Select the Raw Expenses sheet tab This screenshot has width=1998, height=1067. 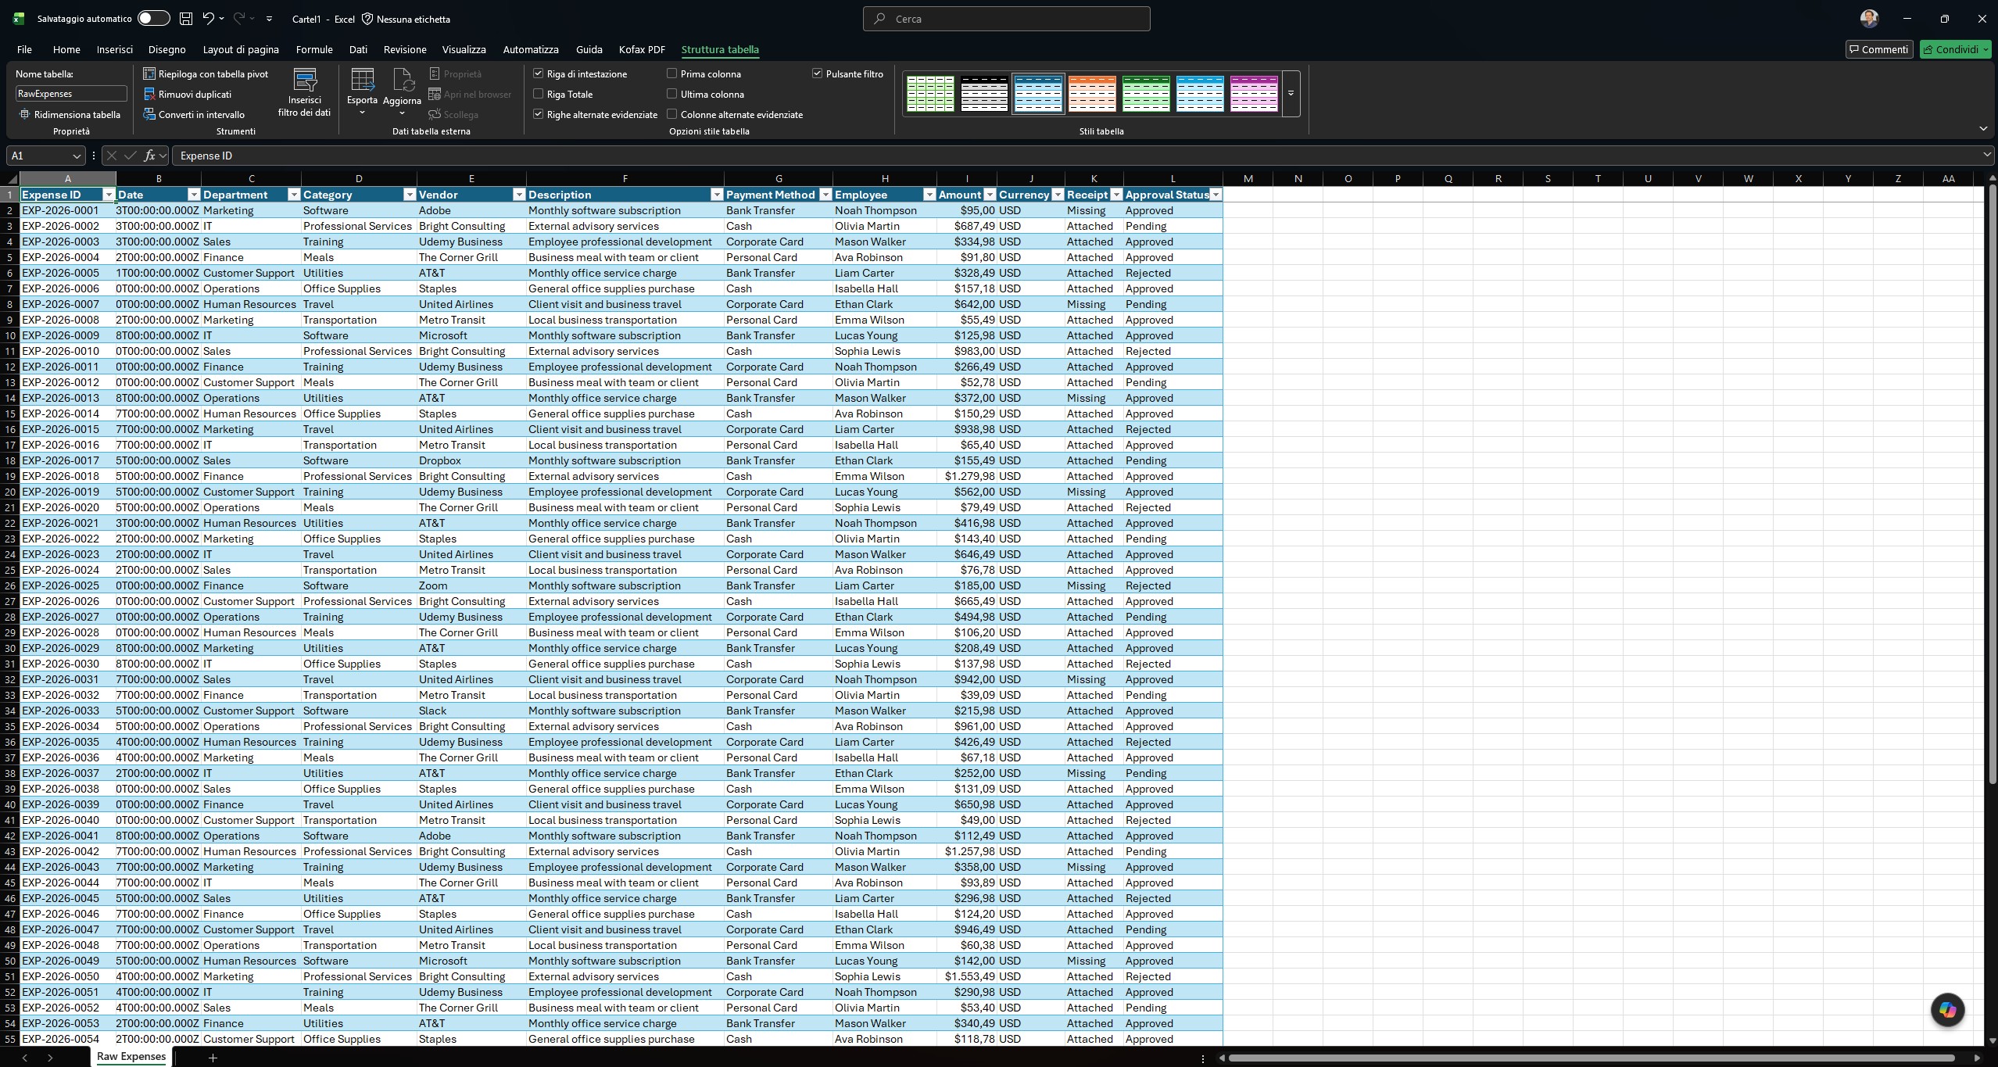tap(131, 1057)
